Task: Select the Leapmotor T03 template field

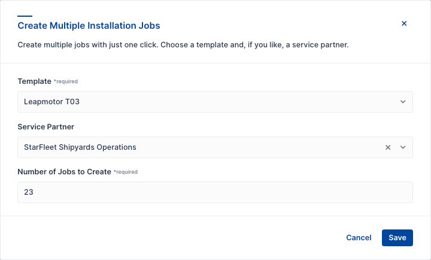Action: click(204, 102)
